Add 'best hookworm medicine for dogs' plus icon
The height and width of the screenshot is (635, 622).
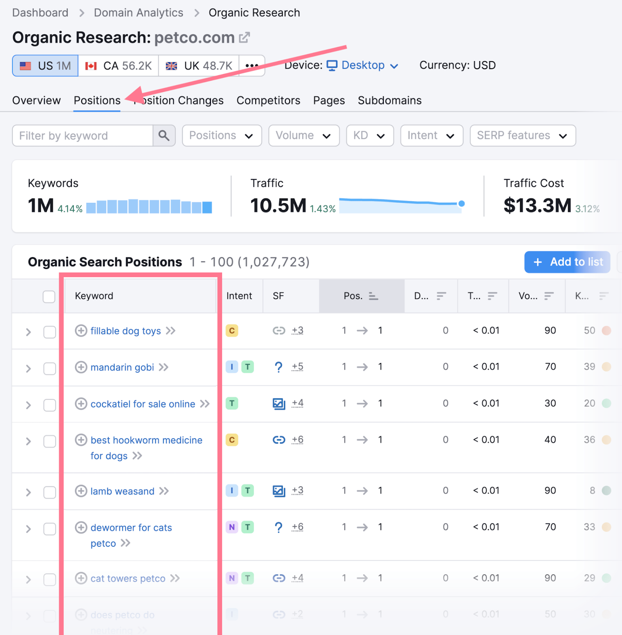click(81, 440)
